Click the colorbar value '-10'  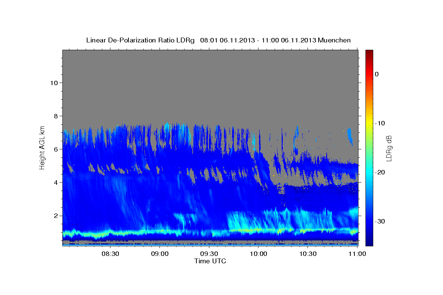[380, 123]
